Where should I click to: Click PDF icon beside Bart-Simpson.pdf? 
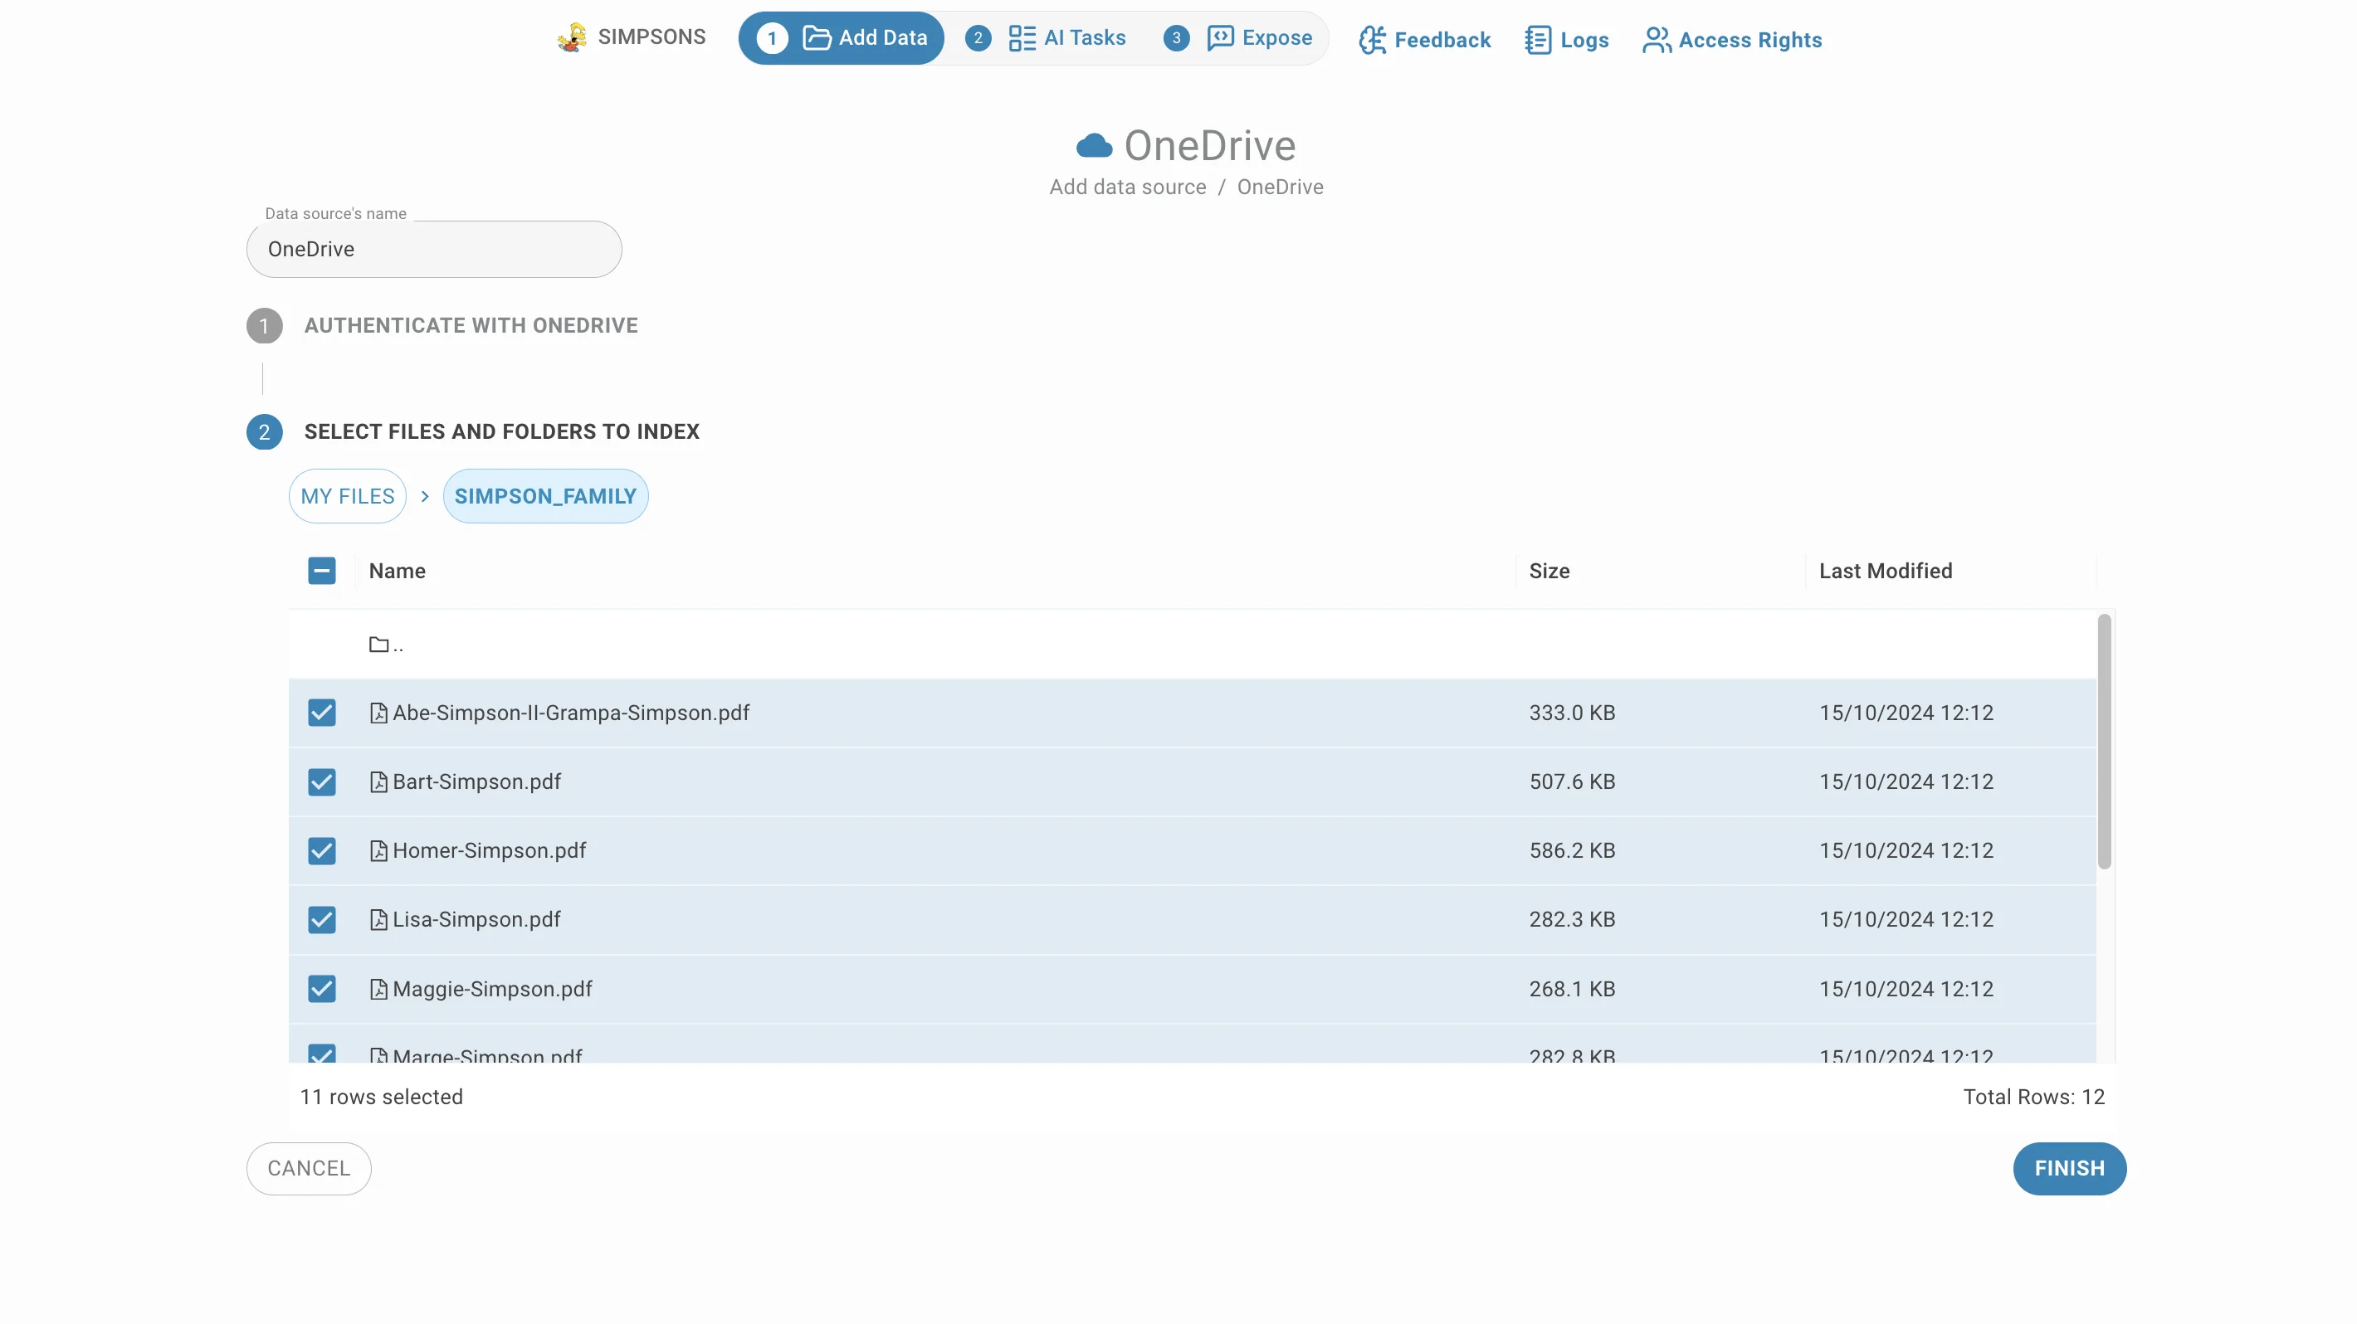tap(378, 782)
